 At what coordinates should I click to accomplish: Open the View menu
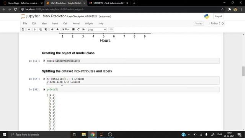tap(44, 23)
